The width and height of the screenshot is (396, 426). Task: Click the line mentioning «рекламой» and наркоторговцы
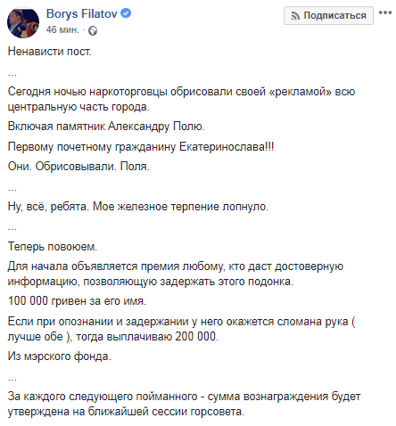181,92
